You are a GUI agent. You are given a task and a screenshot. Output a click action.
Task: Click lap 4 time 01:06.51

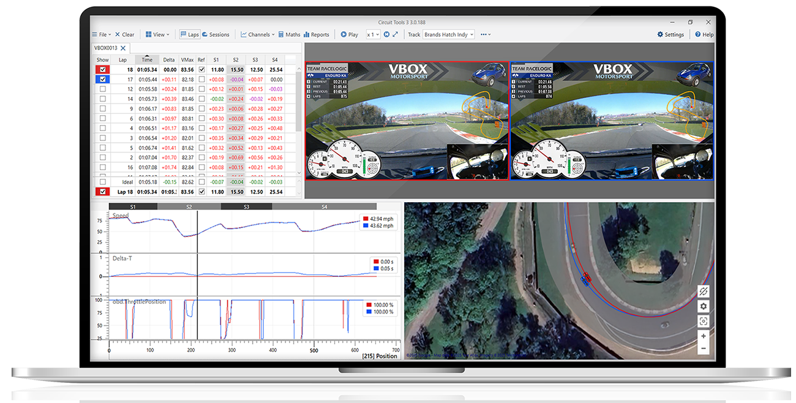(147, 129)
